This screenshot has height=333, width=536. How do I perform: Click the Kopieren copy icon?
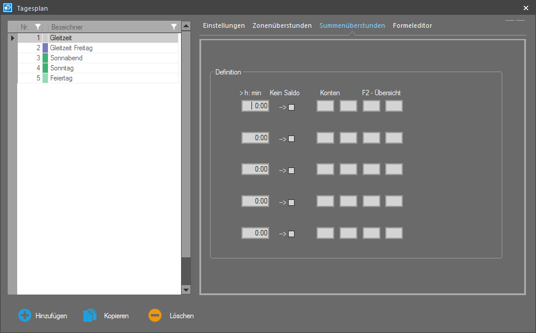(89, 315)
